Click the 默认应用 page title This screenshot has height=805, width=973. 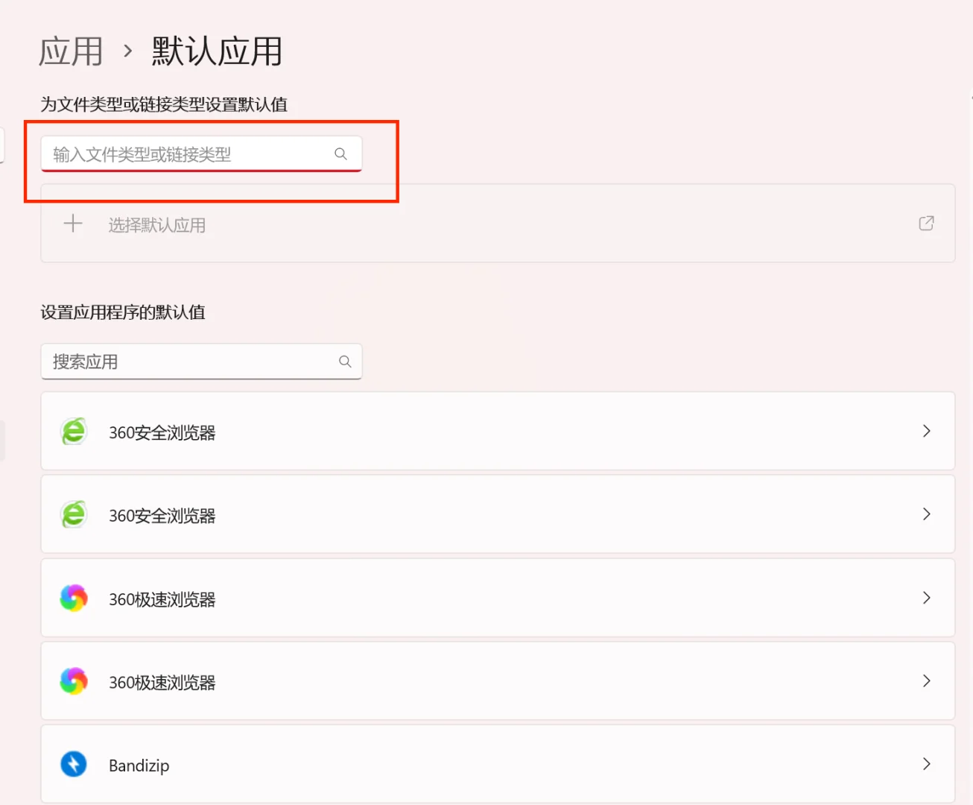tap(217, 51)
